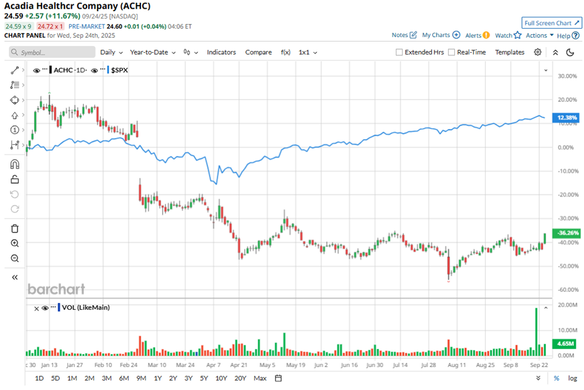
Task: Open the Daily interval dropdown
Action: tap(111, 52)
